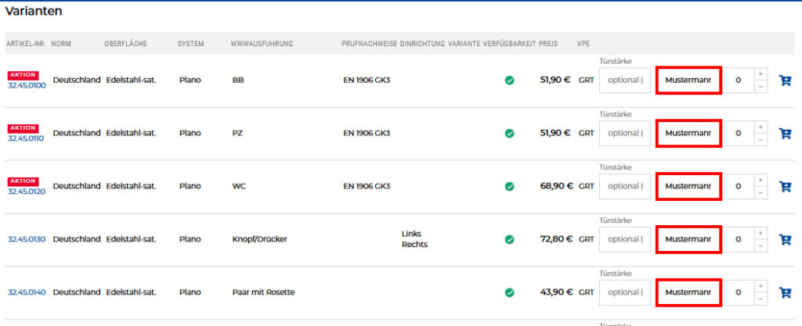Add article 32.45.0100 to the cart
The height and width of the screenshot is (326, 802).
pyautogui.click(x=785, y=80)
